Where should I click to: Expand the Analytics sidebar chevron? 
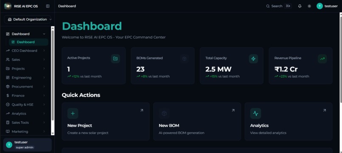(44, 113)
